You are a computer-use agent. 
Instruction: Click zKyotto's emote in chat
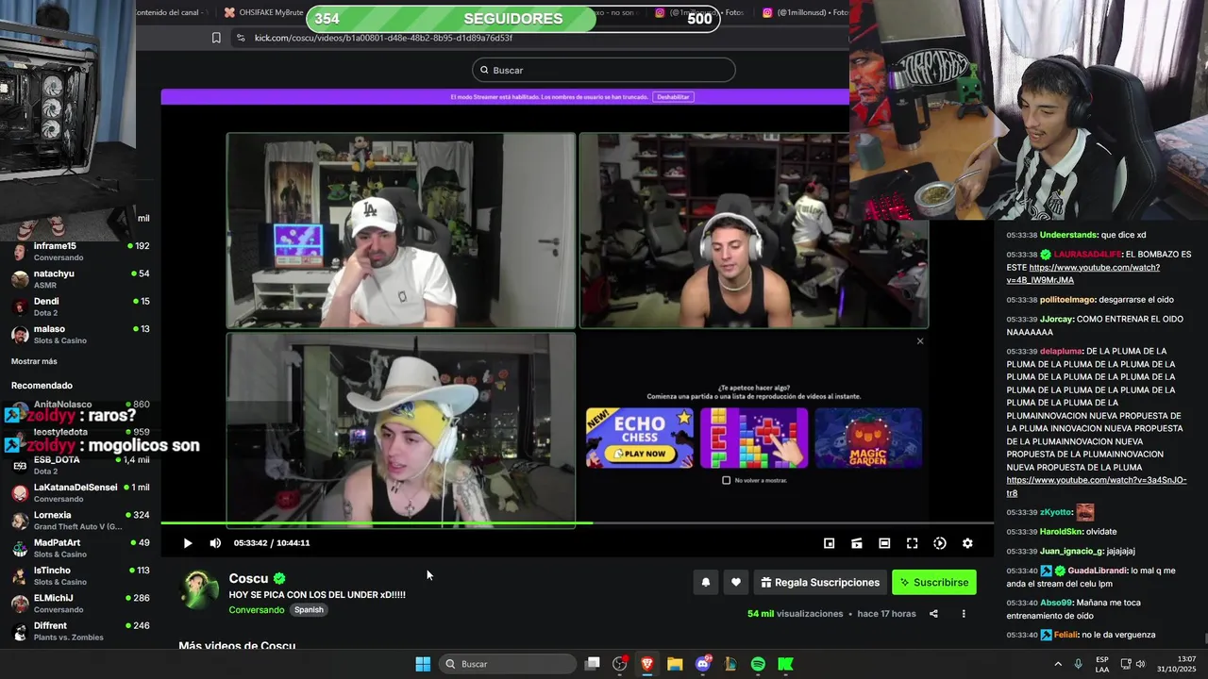(x=1085, y=512)
